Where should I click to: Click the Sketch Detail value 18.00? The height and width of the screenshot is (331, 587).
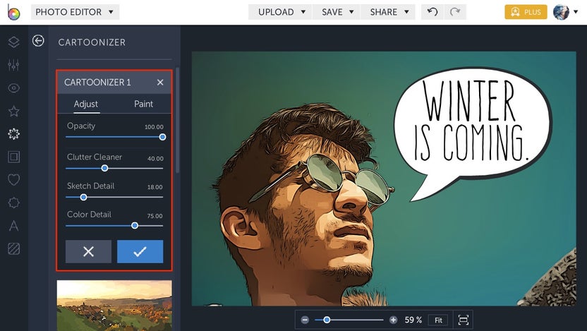point(155,187)
